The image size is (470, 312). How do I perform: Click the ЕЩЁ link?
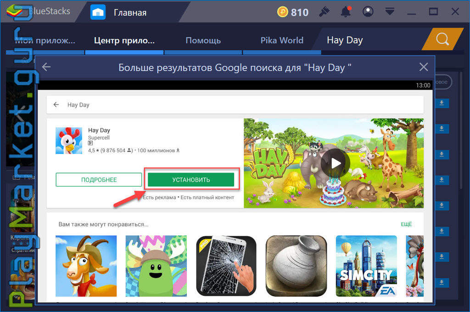pyautogui.click(x=407, y=224)
